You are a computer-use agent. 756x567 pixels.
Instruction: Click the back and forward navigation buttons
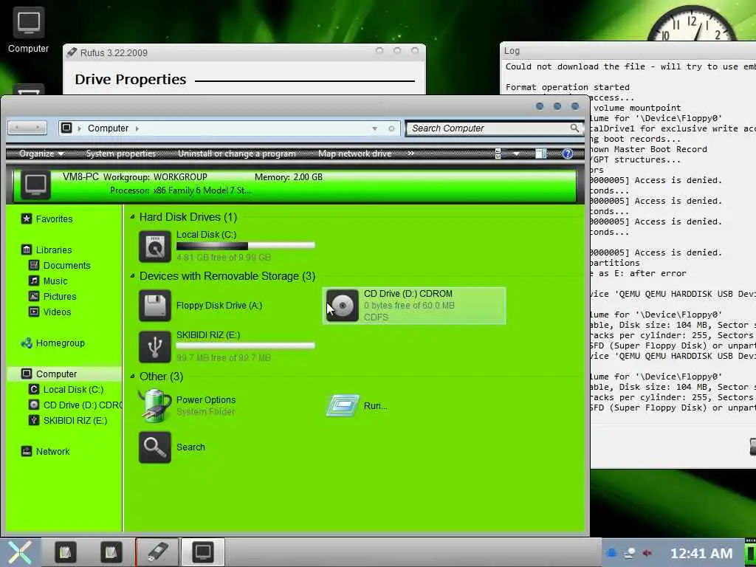point(27,128)
